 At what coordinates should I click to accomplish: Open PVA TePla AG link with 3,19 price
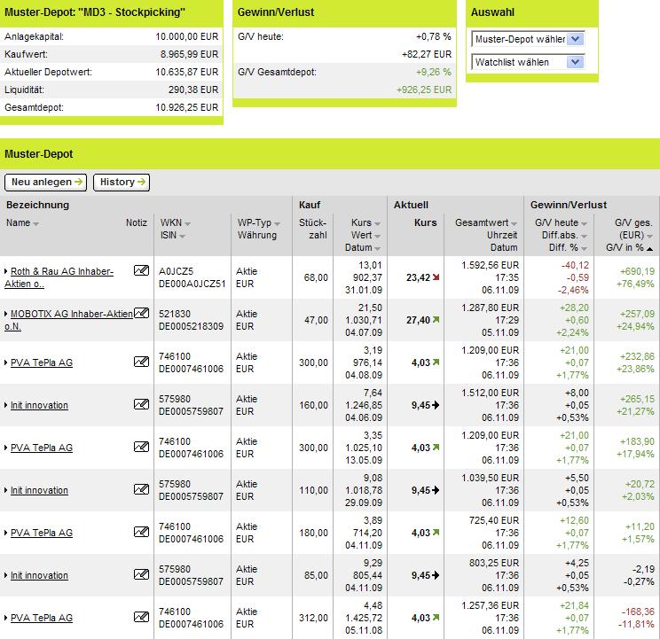41,362
